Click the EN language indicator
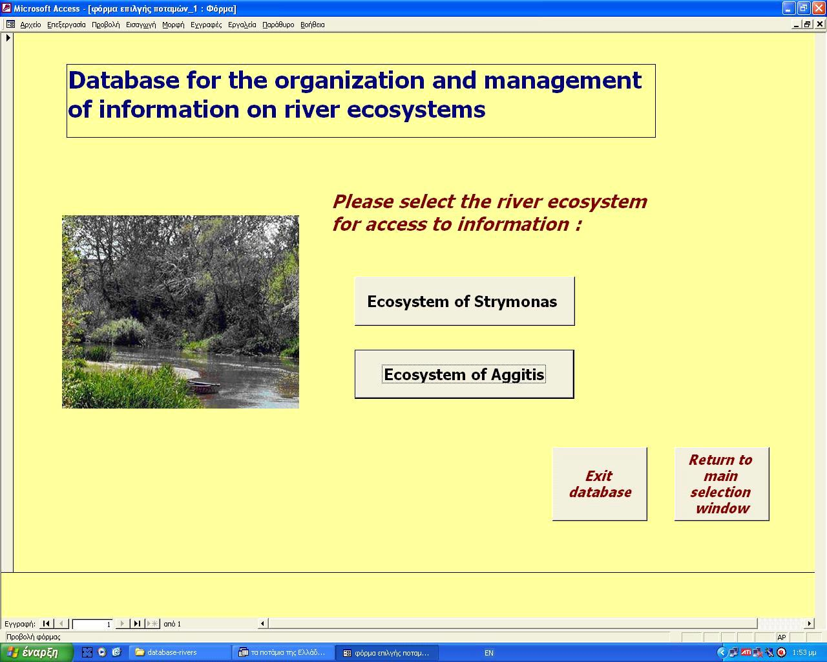 pos(489,653)
